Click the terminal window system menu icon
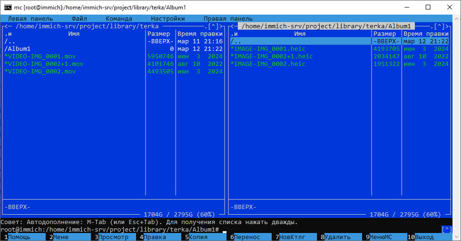The height and width of the screenshot is (241, 461). [8, 8]
